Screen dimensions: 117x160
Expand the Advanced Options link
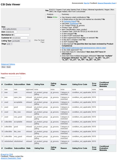click(8, 64)
